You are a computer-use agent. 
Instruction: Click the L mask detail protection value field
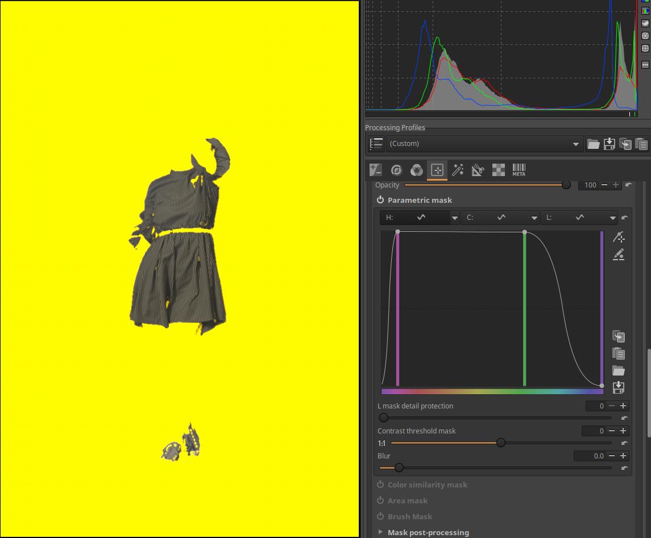pyautogui.click(x=595, y=406)
